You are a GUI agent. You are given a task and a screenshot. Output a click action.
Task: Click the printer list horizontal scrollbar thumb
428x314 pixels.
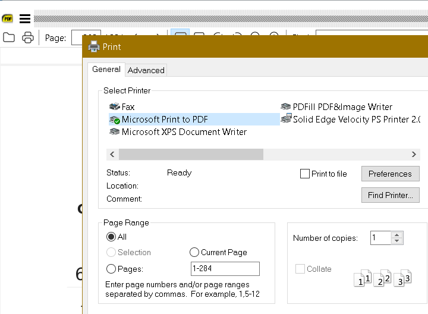[191, 154]
